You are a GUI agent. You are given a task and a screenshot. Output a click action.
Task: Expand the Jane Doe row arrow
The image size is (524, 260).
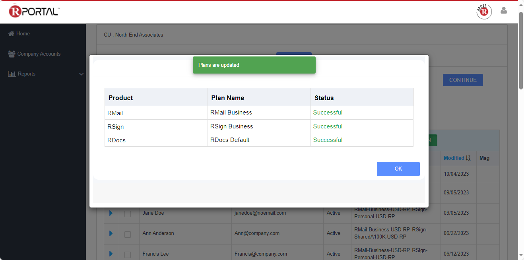(111, 213)
